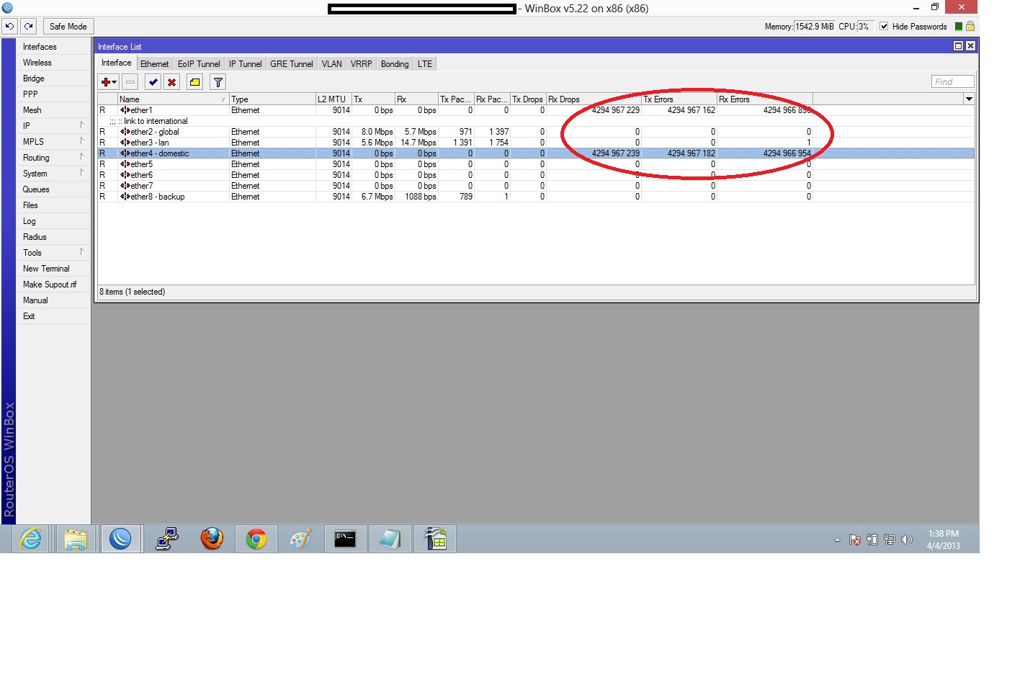This screenshot has width=1020, height=680.
Task: Click the WinBox taskbar icon
Action: [x=120, y=539]
